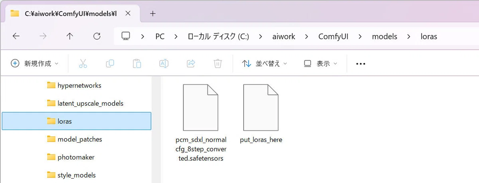
Task: Open the 表示 view dropdown
Action: coord(321,63)
